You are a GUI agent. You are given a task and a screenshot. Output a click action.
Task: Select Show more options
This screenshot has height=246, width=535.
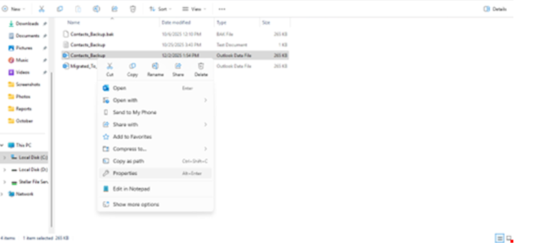tap(155, 204)
